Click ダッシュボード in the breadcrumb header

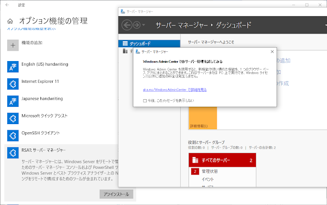[x=233, y=25]
